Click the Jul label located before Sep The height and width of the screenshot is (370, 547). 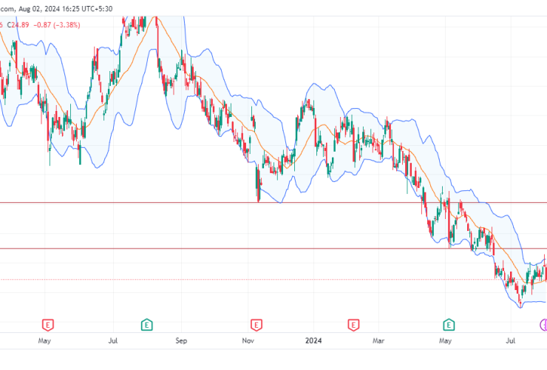point(113,341)
